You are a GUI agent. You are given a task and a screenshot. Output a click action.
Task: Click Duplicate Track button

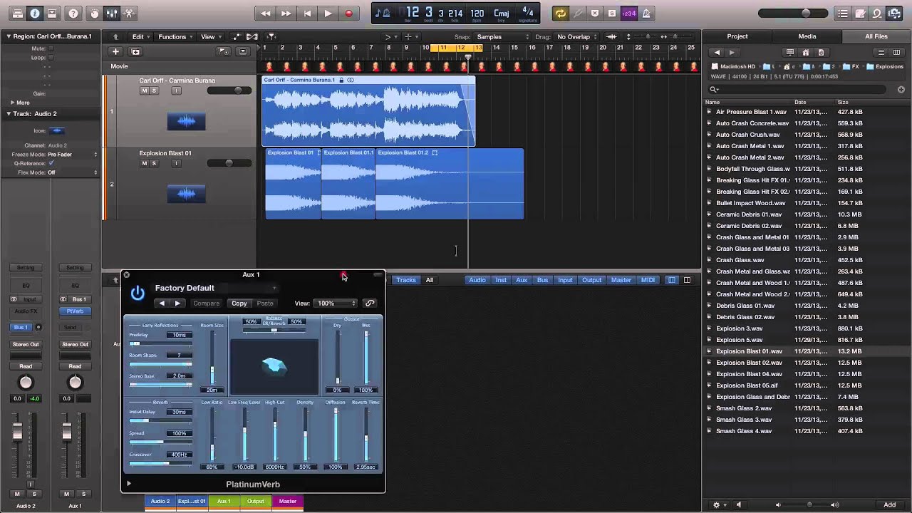[x=135, y=51]
